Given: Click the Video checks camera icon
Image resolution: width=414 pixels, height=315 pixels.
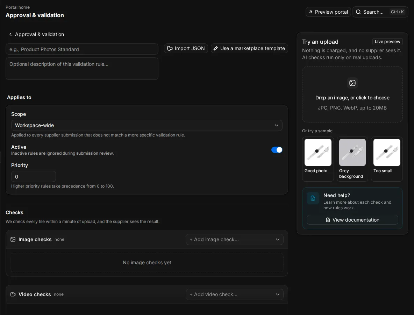Looking at the screenshot, I should pos(13,294).
